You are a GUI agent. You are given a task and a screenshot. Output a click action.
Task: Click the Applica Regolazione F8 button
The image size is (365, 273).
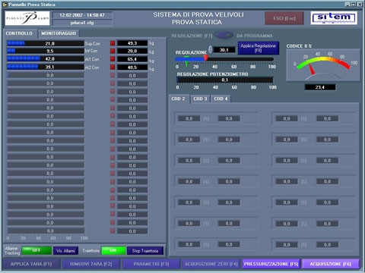[x=259, y=48]
